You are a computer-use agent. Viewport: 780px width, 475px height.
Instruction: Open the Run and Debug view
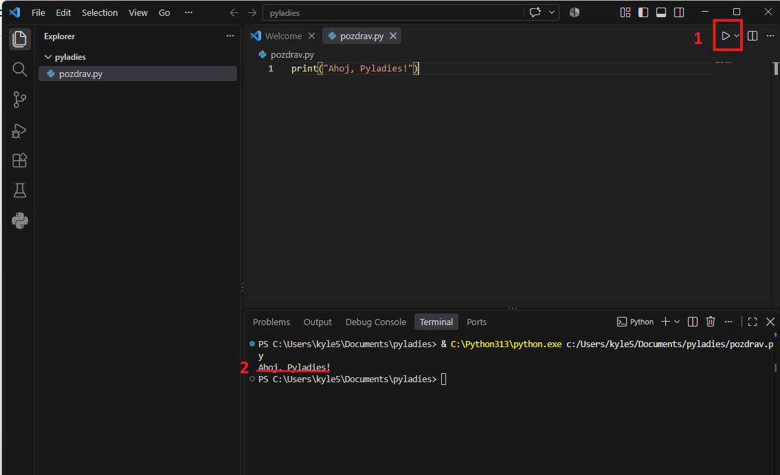(19, 131)
